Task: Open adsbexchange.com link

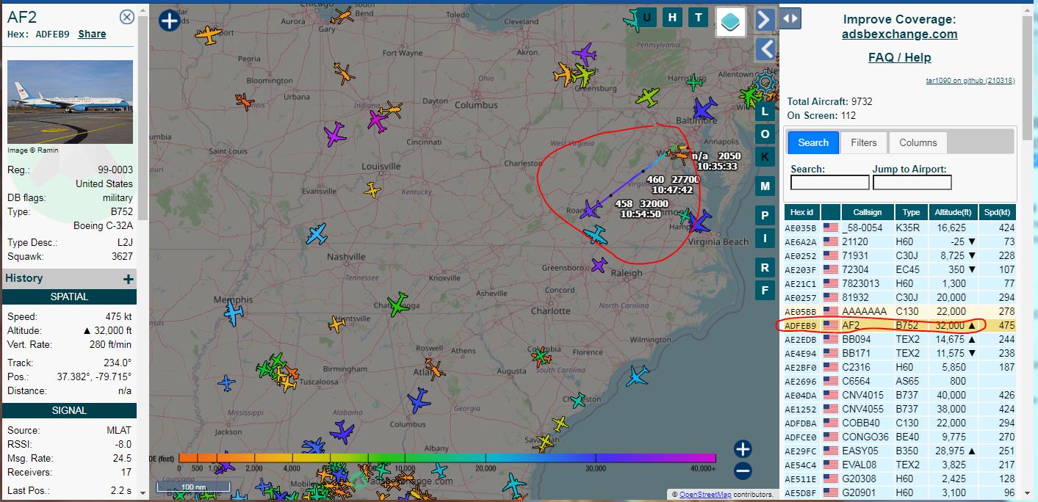Action: coord(900,34)
